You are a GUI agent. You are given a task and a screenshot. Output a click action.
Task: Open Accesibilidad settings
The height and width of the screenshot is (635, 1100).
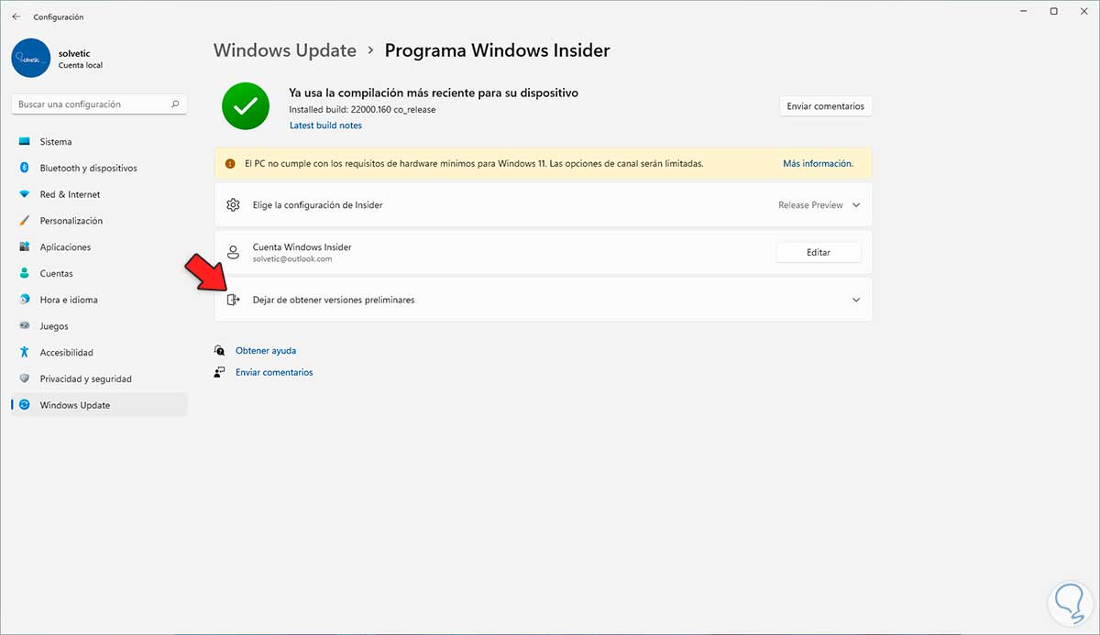99,353
